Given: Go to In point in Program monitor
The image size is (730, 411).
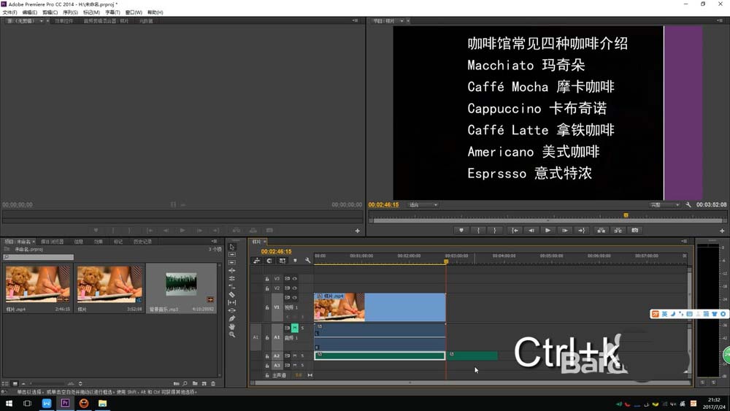Looking at the screenshot, I should coord(515,231).
